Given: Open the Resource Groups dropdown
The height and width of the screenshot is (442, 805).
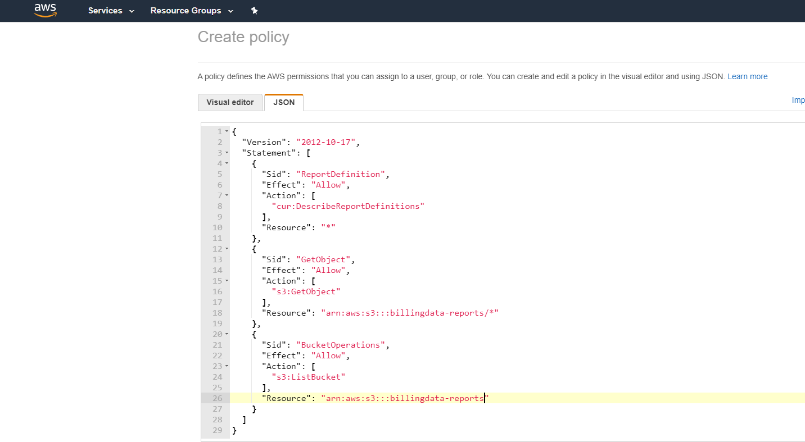Looking at the screenshot, I should pos(192,11).
